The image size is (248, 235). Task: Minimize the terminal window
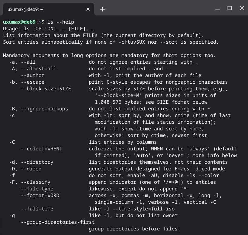217,9
